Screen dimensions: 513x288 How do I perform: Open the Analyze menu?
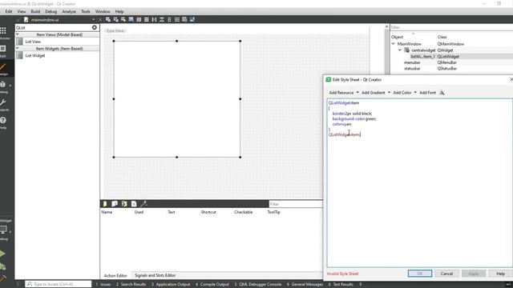click(x=69, y=11)
